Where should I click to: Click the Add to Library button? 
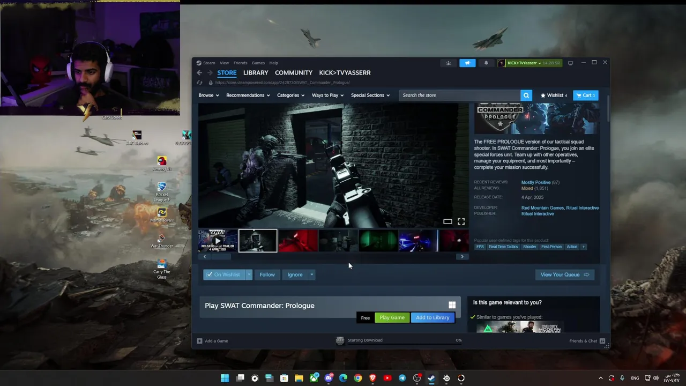(433, 317)
